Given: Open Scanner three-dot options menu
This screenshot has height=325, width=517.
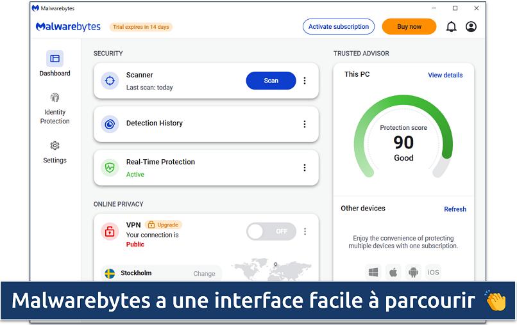Looking at the screenshot, I should tap(305, 81).
